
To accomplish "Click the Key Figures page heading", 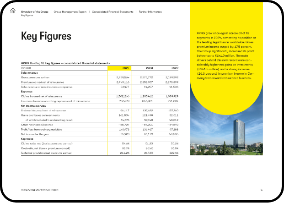I will tap(46, 36).
